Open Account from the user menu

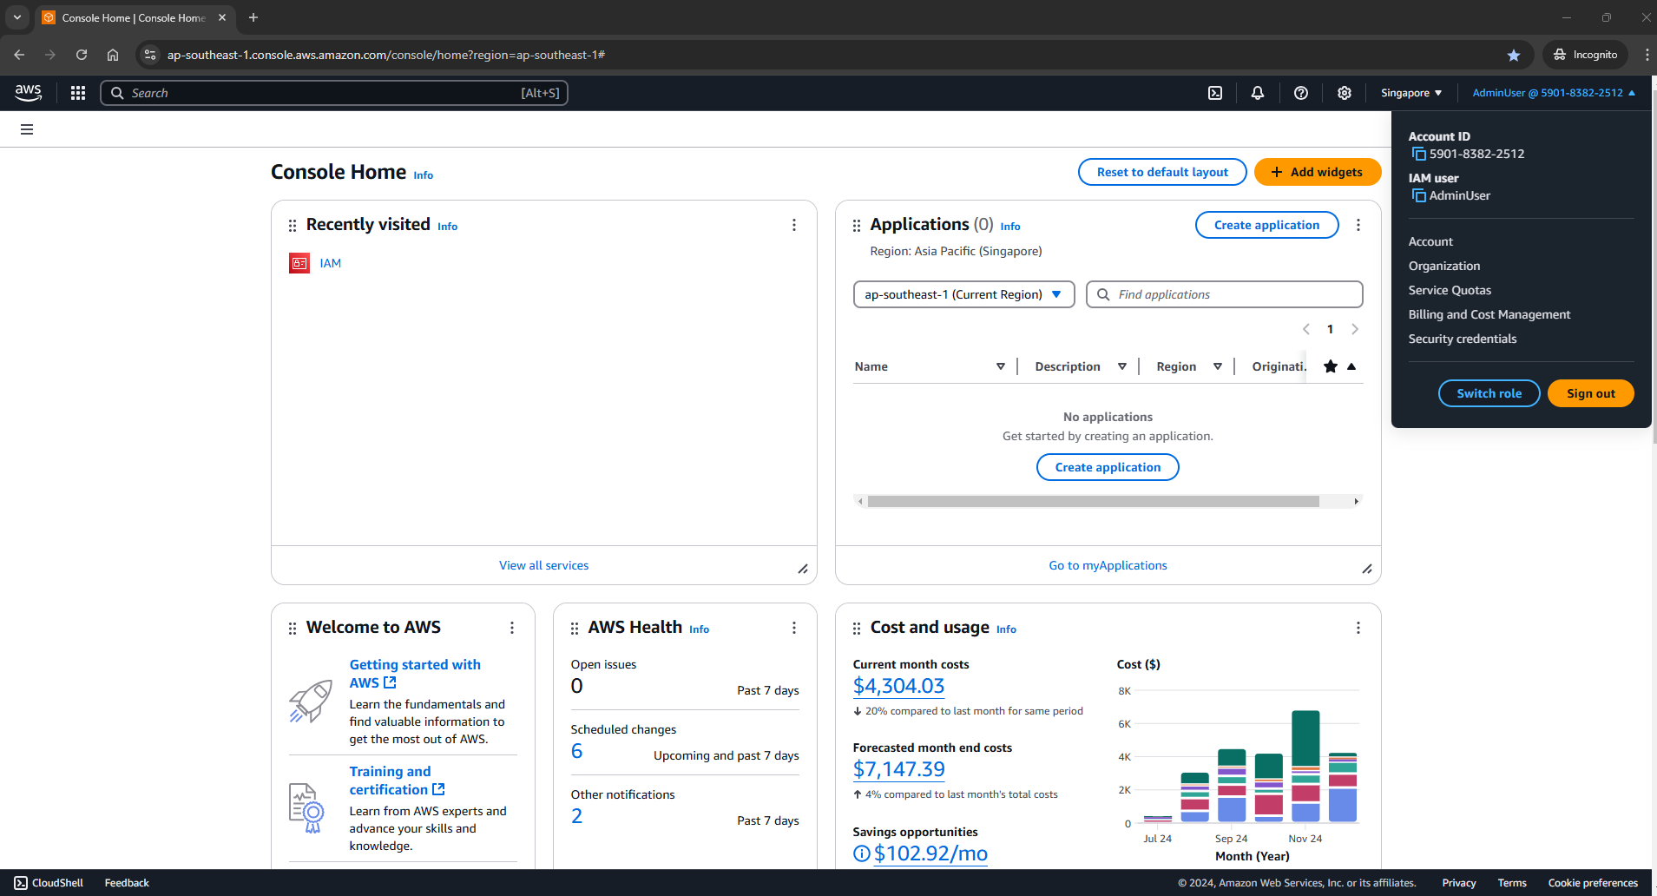[x=1430, y=241]
